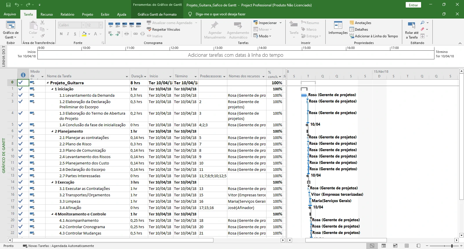Outdent the selected task
This screenshot has width=464, height=249.
(111, 34)
